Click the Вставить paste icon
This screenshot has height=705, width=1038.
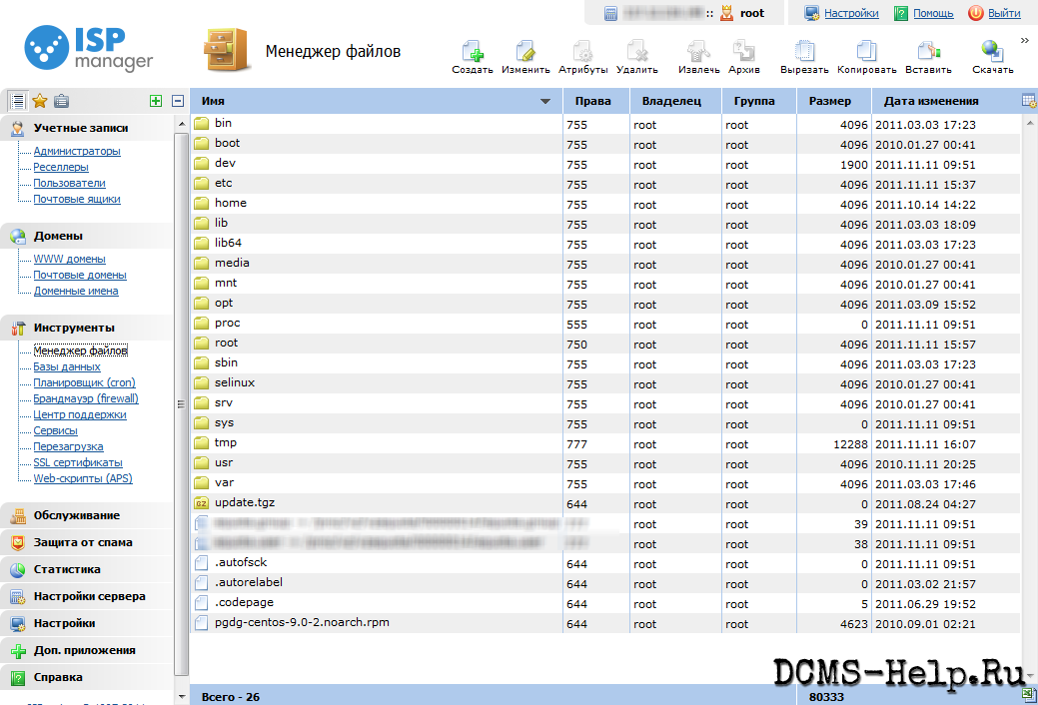tap(928, 52)
